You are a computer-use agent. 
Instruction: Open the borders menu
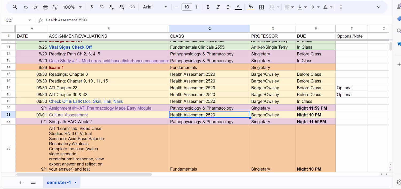coord(261,7)
